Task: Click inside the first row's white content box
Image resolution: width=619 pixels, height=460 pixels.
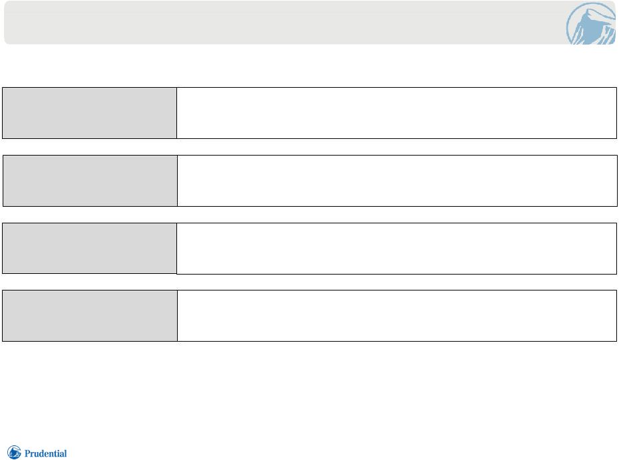Action: 397,113
